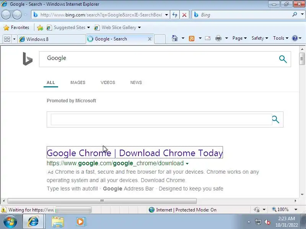Click the Bing logo on the page
Viewport: 306px width, 229px height.
(x=28, y=59)
